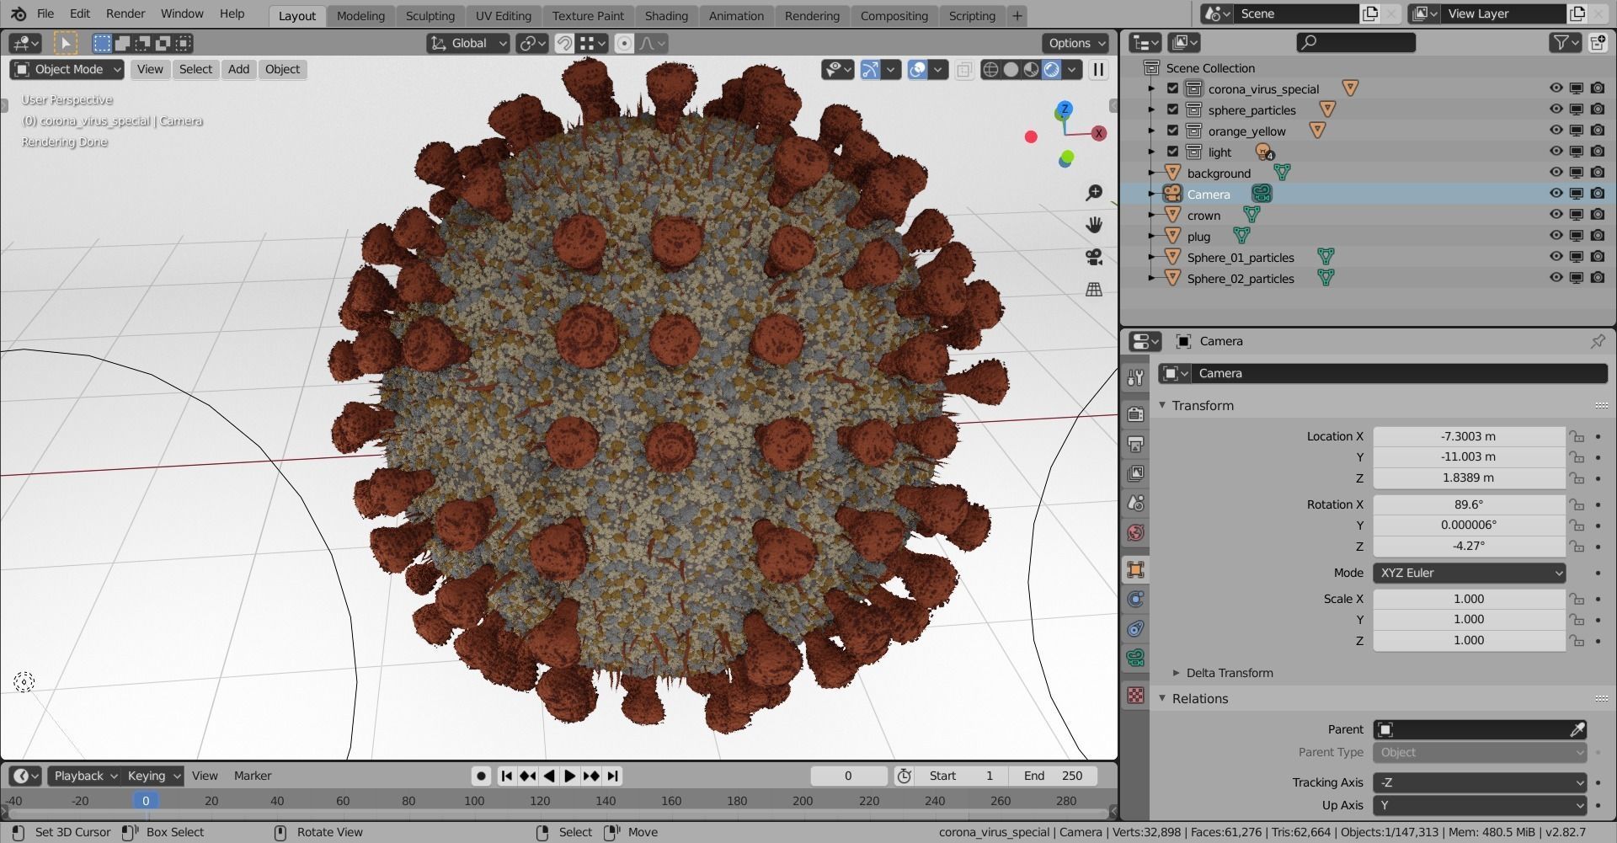Toggle X-Ray mode in viewport header
The height and width of the screenshot is (843, 1617).
963,70
